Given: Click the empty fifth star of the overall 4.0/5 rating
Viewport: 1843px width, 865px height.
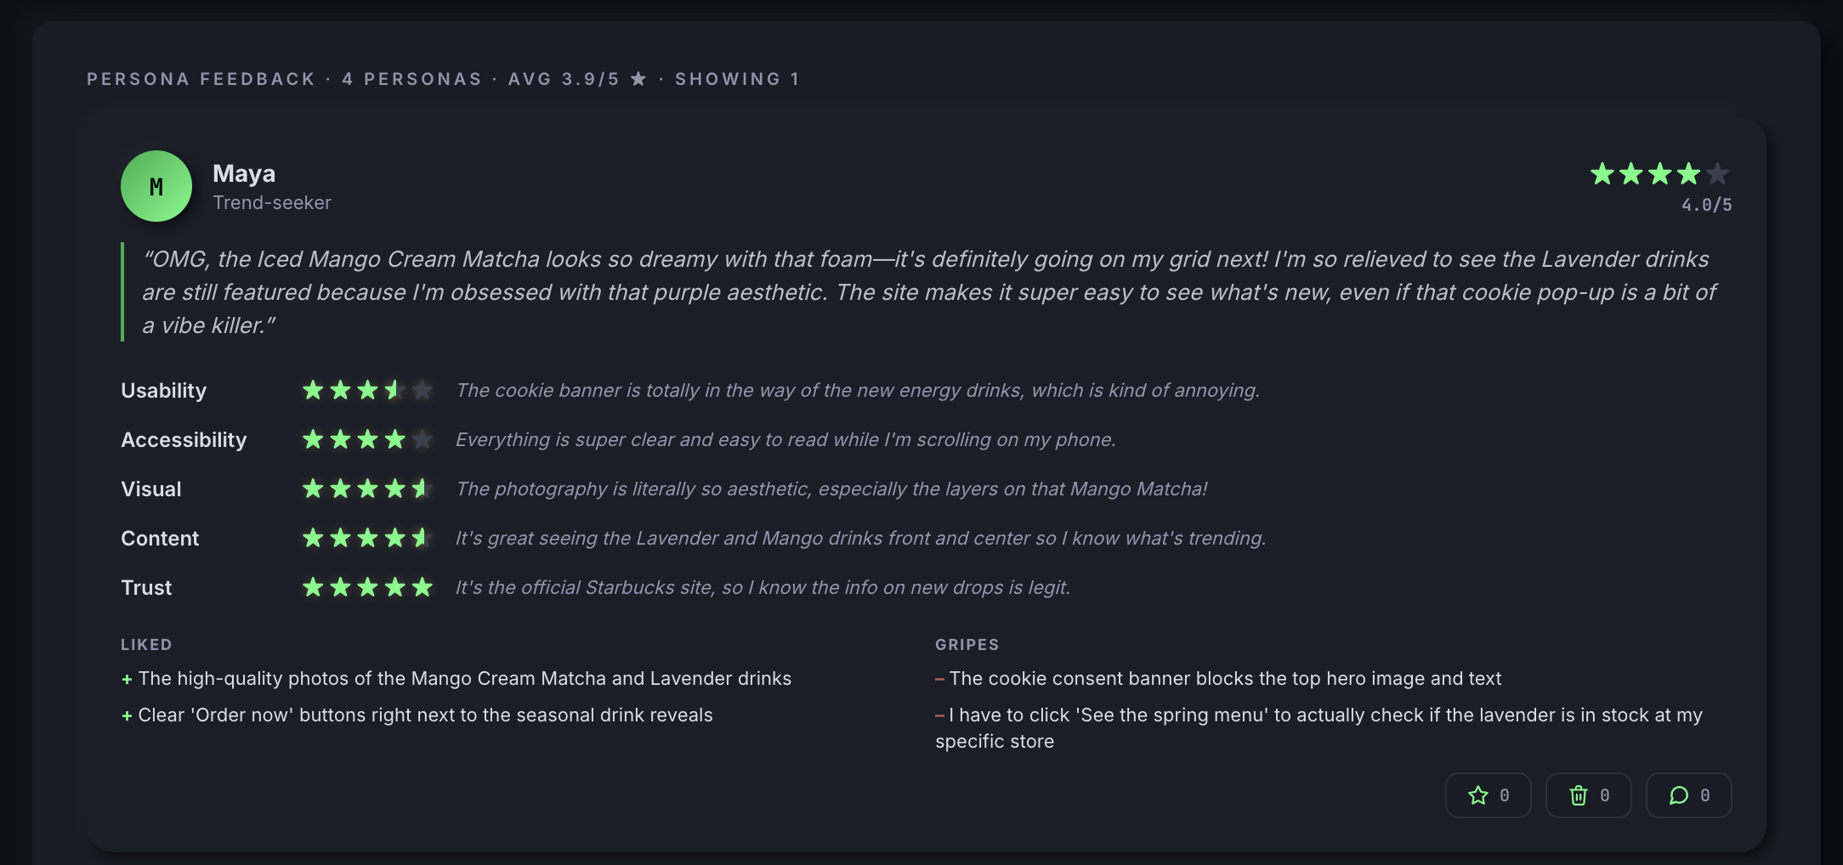Looking at the screenshot, I should pyautogui.click(x=1717, y=174).
